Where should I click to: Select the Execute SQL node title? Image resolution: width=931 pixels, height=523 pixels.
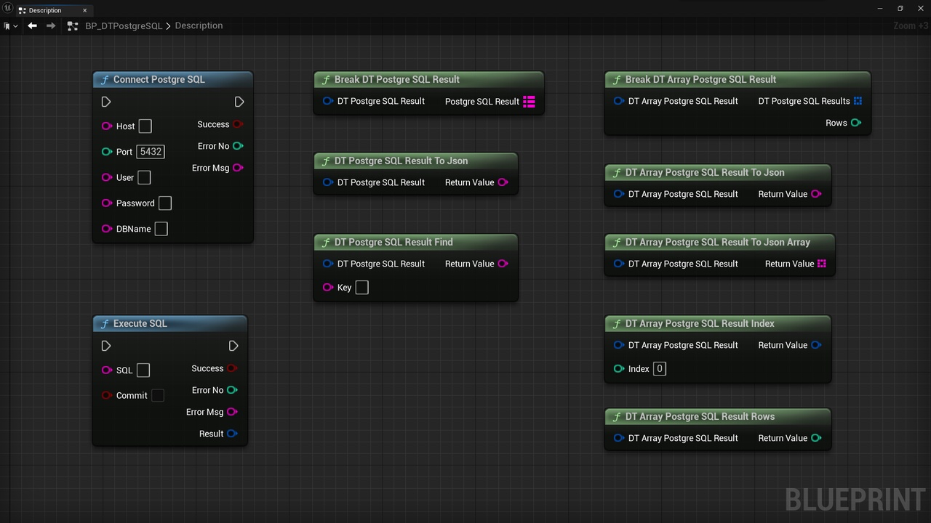pyautogui.click(x=140, y=324)
